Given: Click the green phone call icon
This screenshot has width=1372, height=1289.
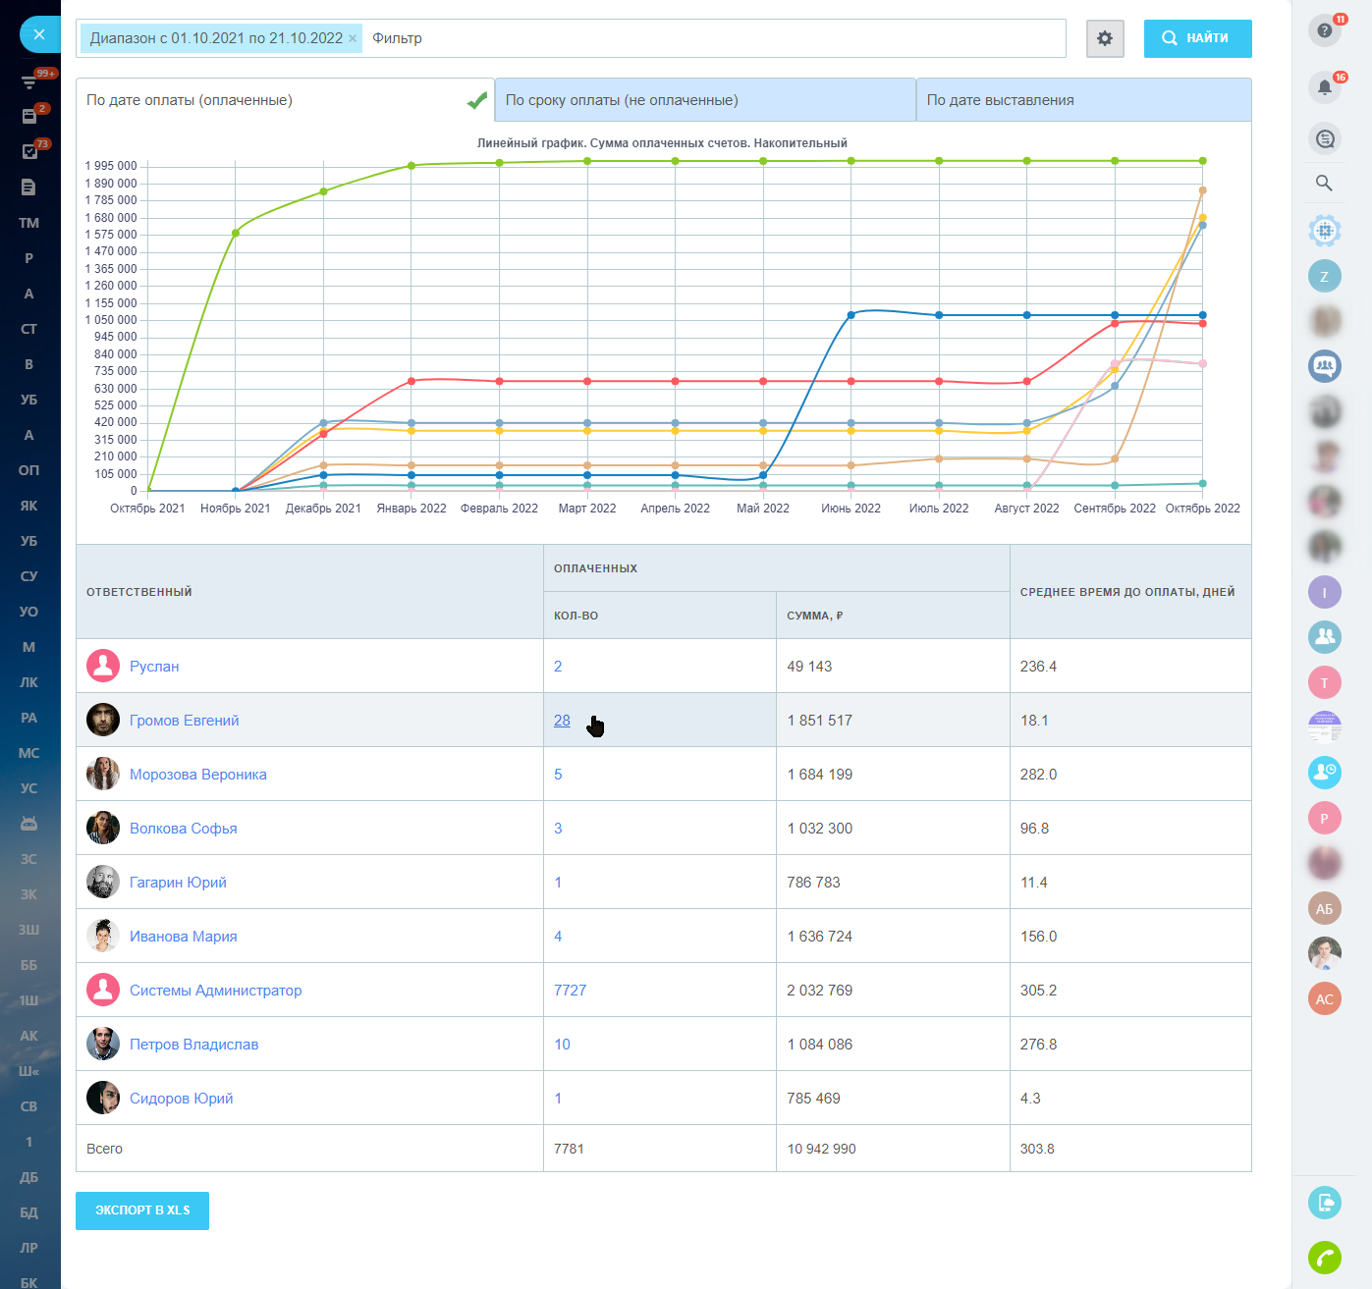Looking at the screenshot, I should (x=1324, y=1257).
